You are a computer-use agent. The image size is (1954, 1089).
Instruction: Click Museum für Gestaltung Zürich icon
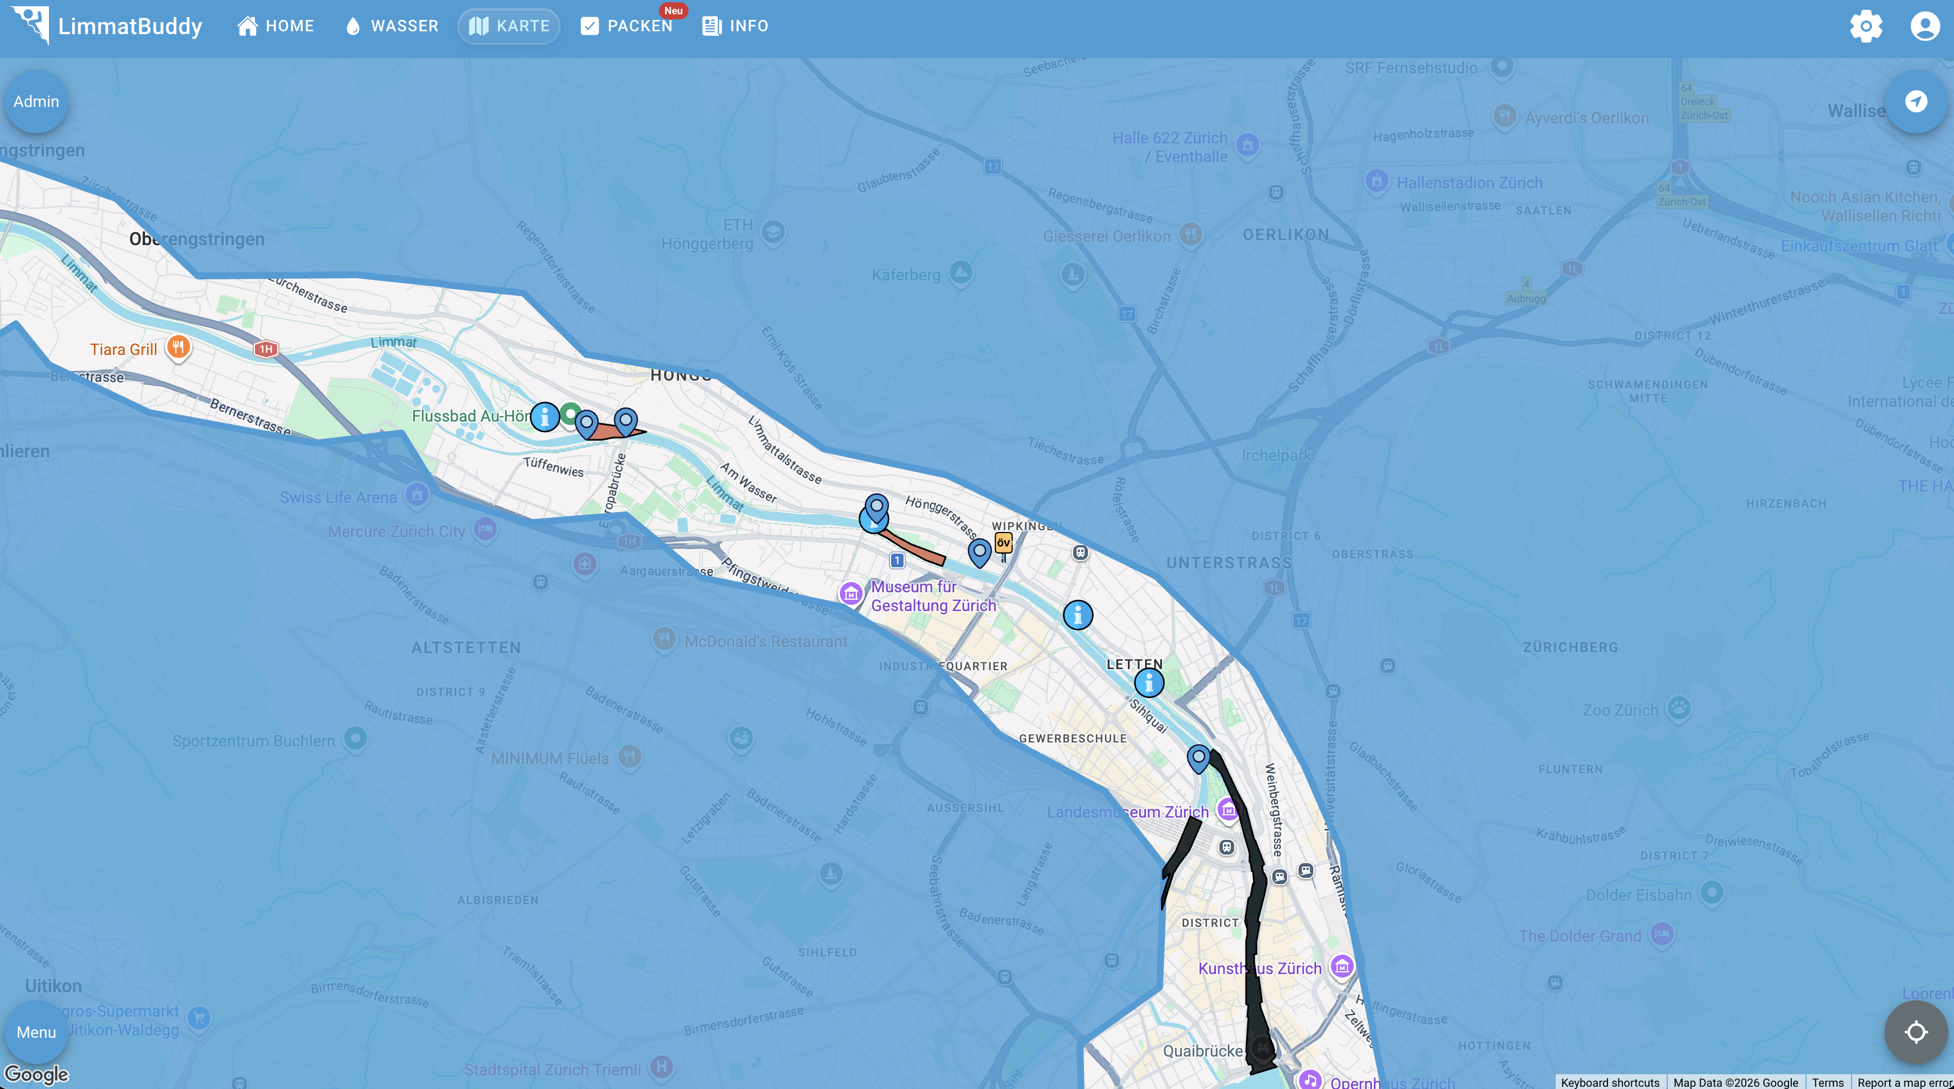(851, 595)
